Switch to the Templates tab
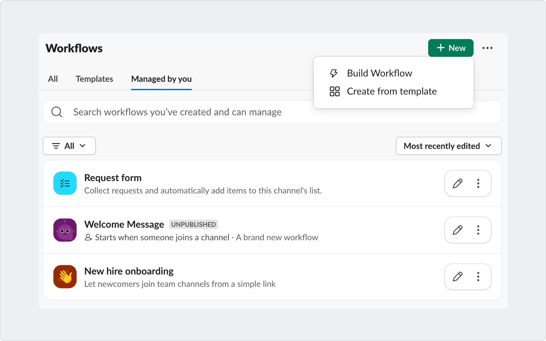 tap(94, 79)
